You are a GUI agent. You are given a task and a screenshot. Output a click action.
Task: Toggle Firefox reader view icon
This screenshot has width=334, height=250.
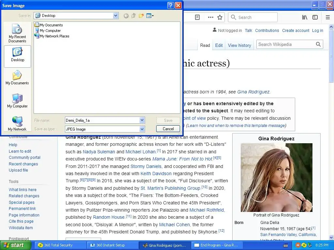[x=197, y=18]
